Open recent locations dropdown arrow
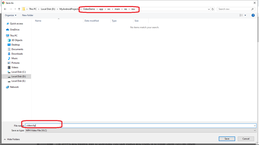259x145 pixels. (x=15, y=9)
